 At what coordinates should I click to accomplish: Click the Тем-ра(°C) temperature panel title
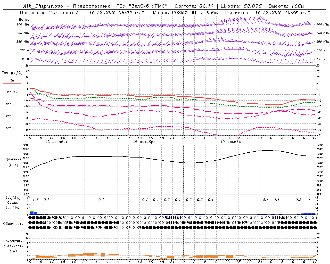point(12,73)
